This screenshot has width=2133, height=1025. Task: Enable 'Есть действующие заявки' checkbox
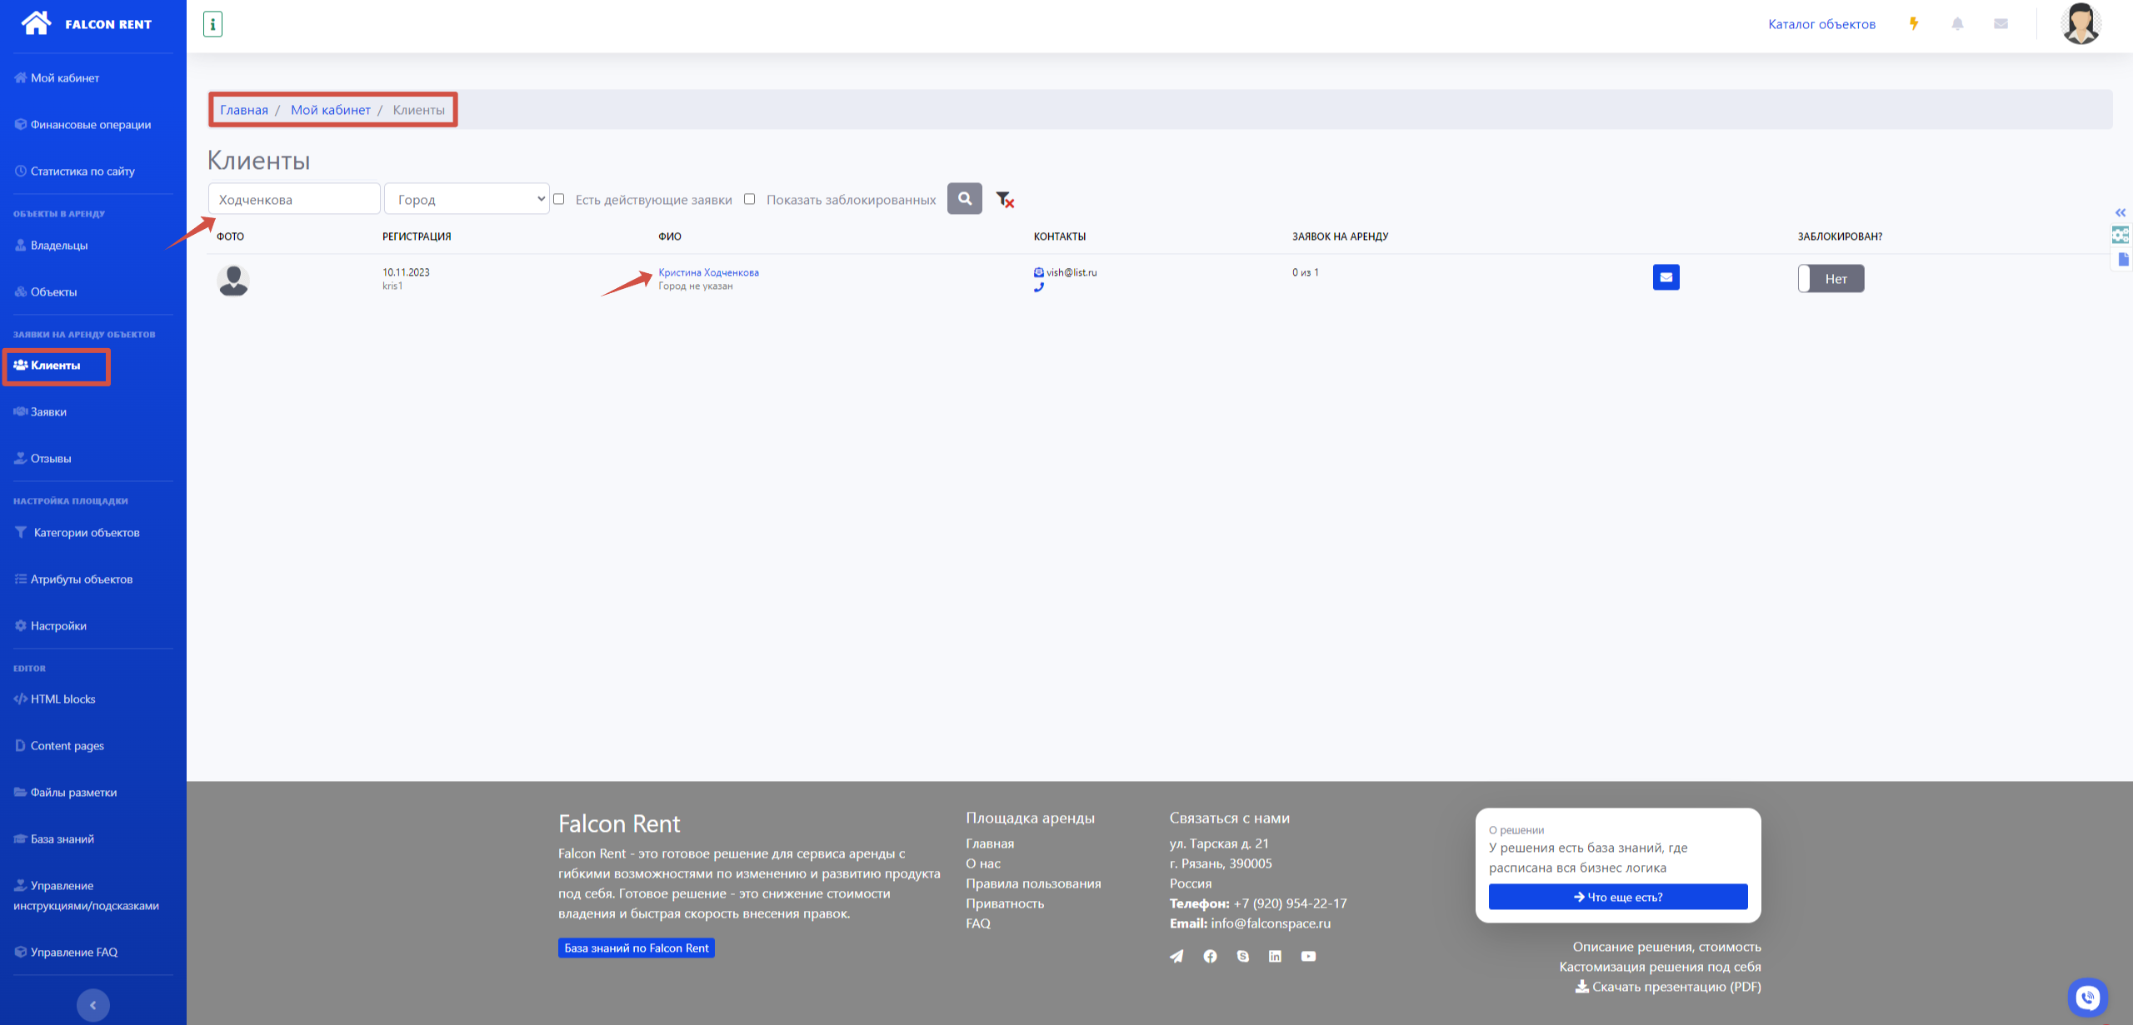point(559,199)
